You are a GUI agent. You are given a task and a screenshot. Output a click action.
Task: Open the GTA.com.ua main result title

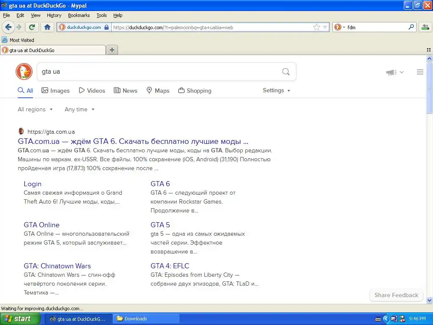coord(133,141)
